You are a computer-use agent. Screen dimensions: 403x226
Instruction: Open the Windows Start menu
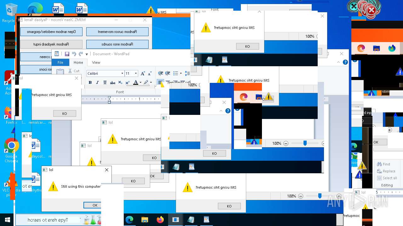click(x=8, y=220)
